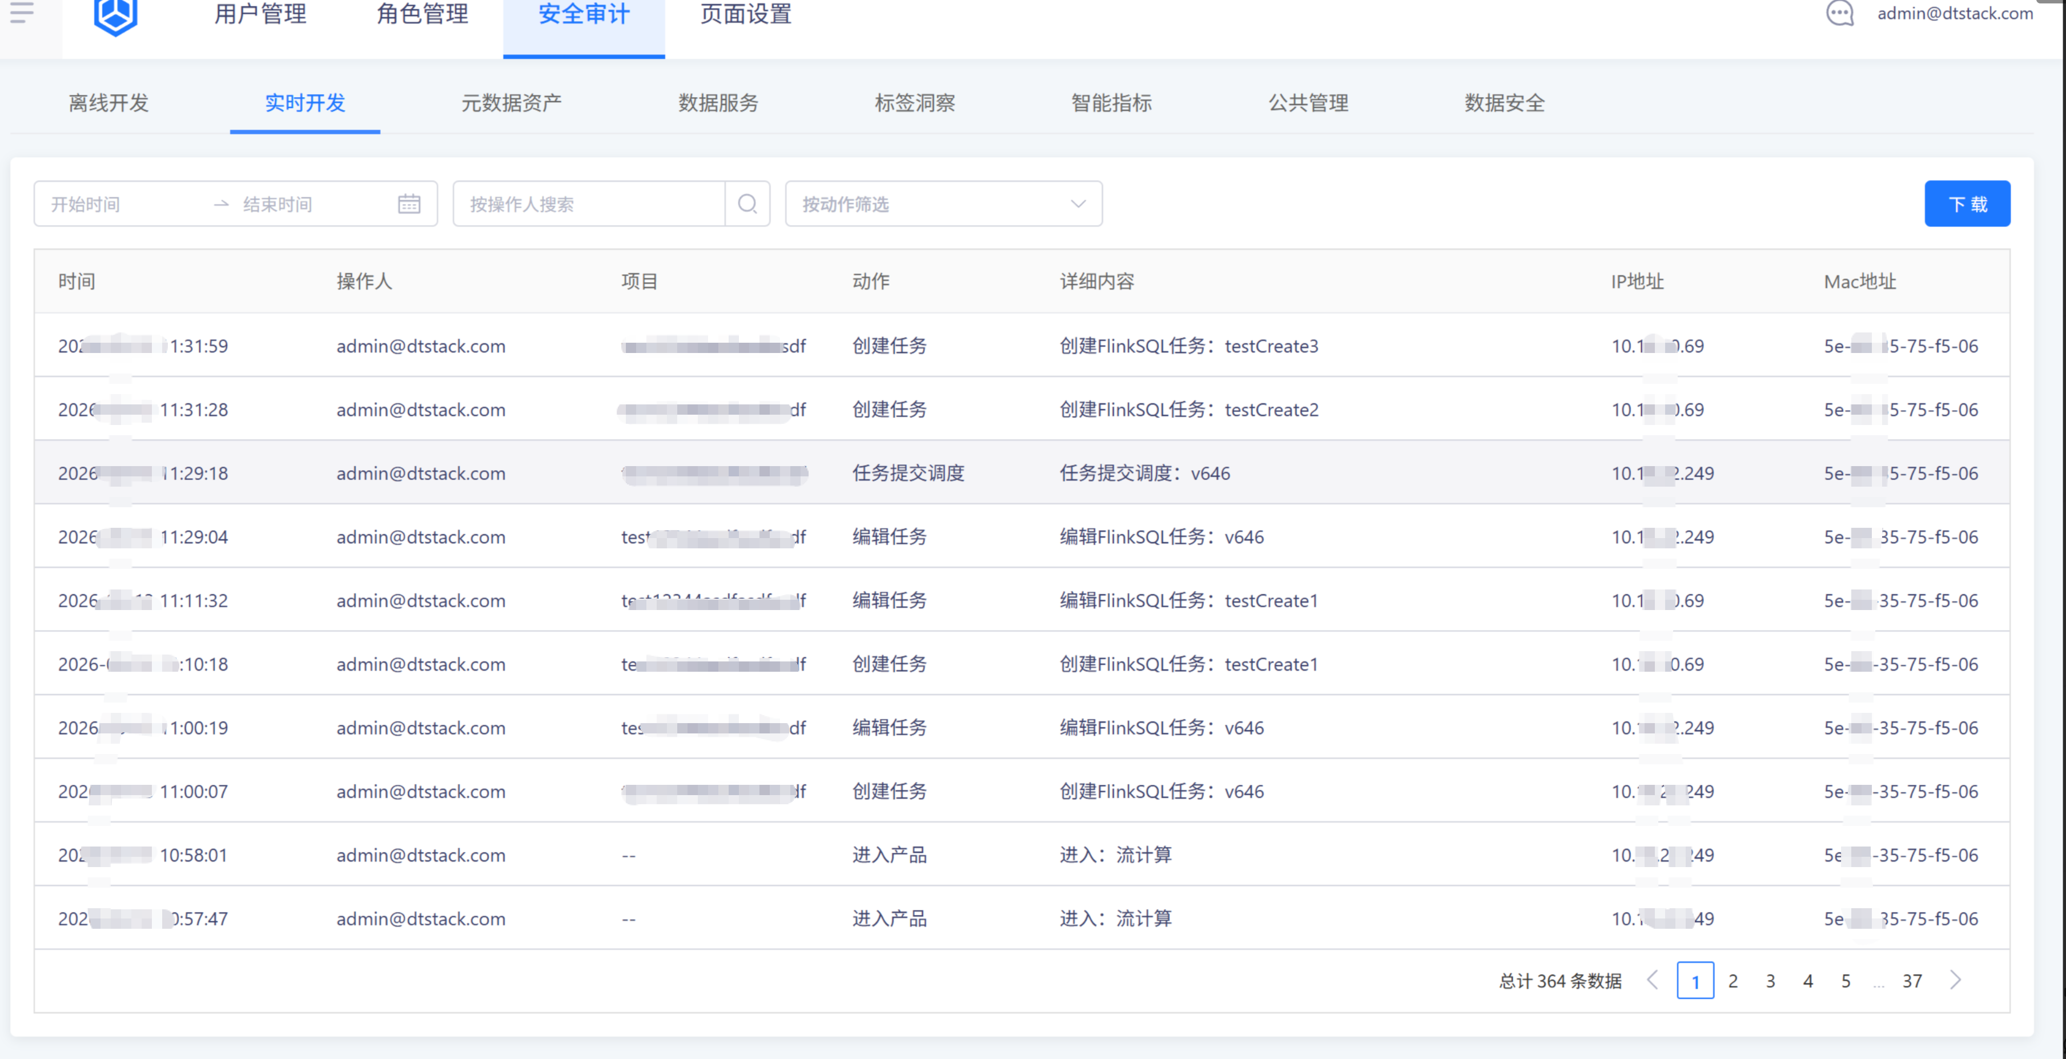This screenshot has height=1059, width=2066.
Task: Go to page 2
Action: [x=1733, y=980]
